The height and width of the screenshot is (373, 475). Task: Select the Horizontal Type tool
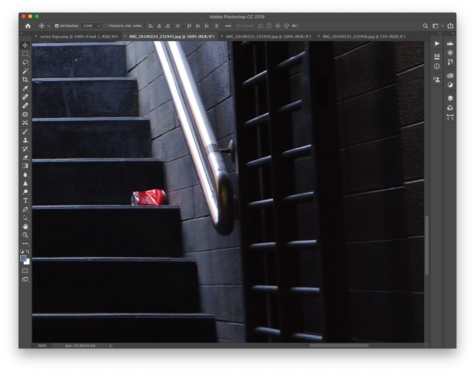[25, 200]
